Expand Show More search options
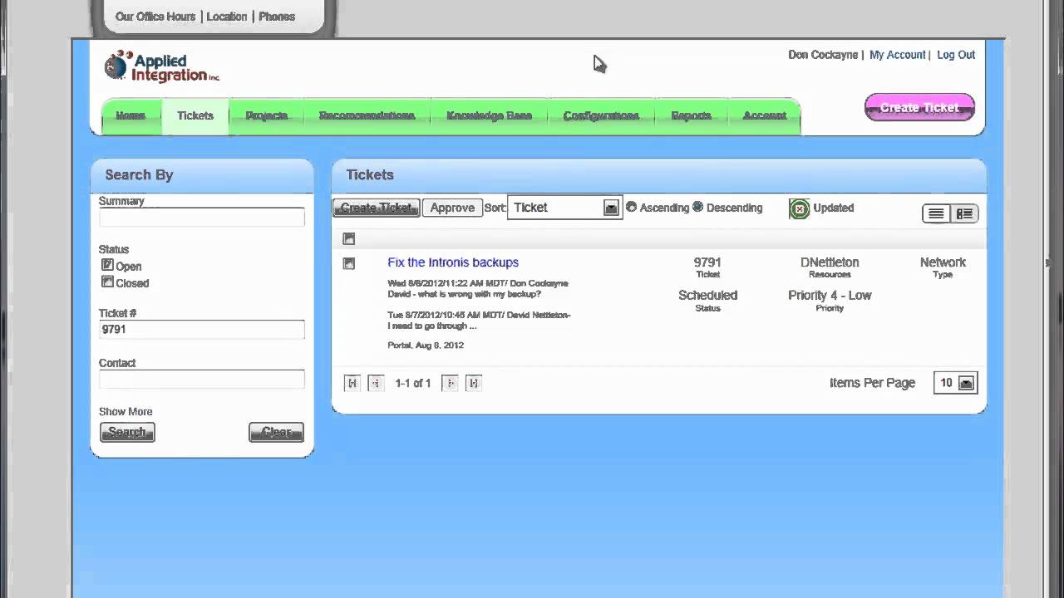 tap(126, 412)
